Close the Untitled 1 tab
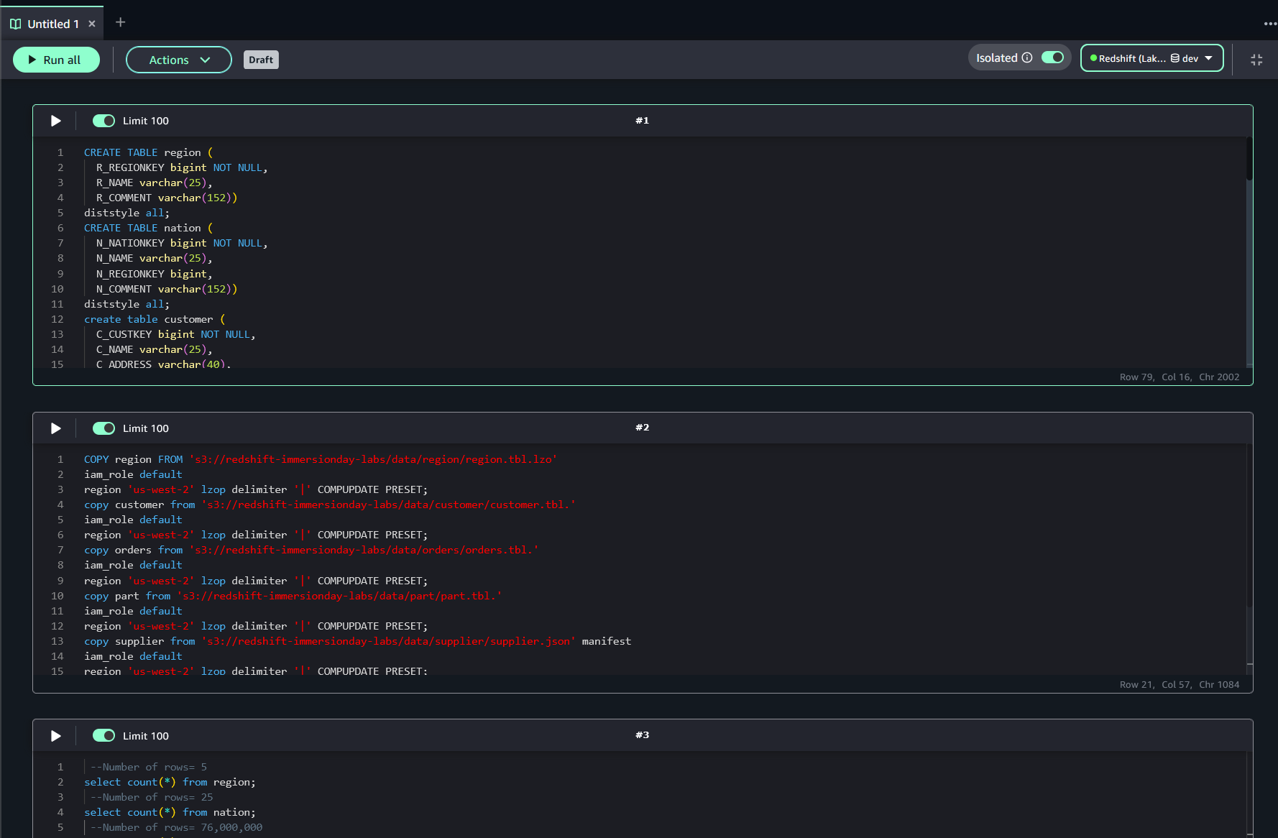The height and width of the screenshot is (838, 1278). [x=91, y=23]
